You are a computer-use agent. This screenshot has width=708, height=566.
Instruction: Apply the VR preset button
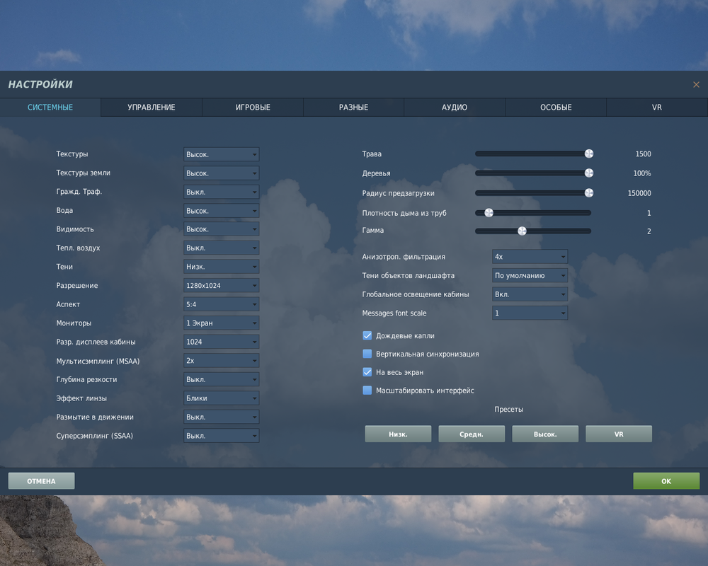point(619,434)
